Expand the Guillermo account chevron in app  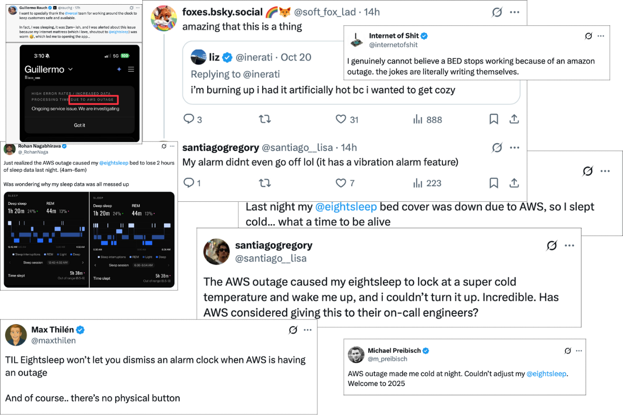click(71, 69)
